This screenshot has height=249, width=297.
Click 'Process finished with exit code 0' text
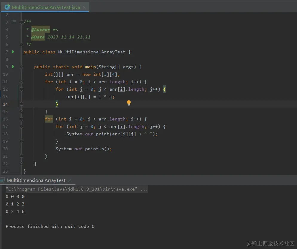[x=50, y=226]
